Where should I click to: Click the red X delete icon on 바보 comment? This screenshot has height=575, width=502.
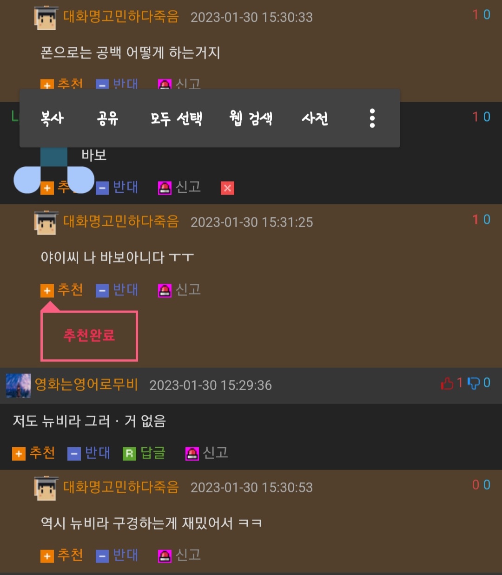(x=227, y=188)
